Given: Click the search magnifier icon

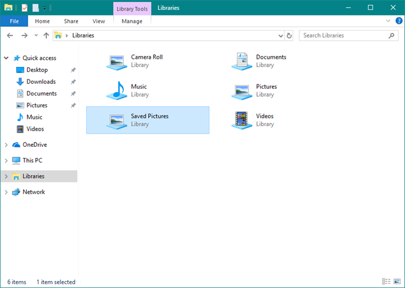Looking at the screenshot, I should (x=391, y=36).
